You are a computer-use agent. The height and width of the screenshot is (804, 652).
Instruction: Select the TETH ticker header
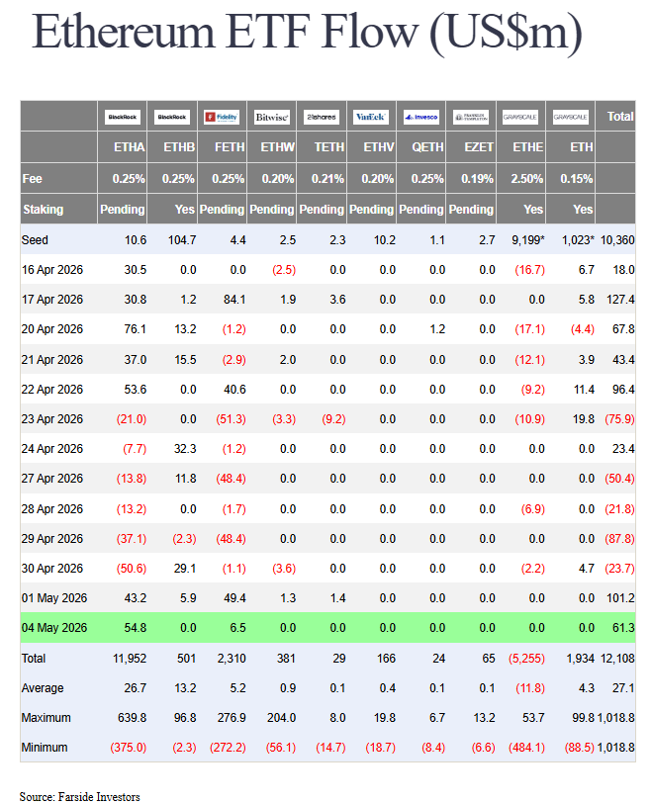pos(328,147)
